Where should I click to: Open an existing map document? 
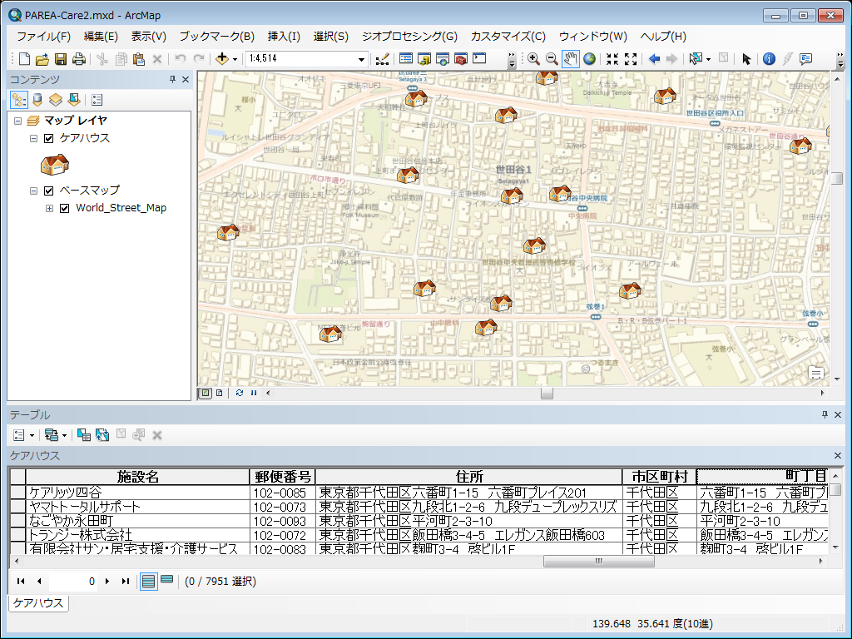point(42,59)
